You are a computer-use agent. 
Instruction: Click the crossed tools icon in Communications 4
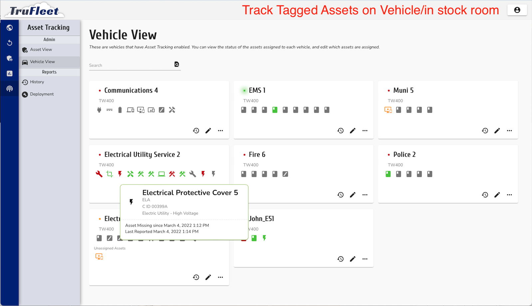tap(172, 110)
